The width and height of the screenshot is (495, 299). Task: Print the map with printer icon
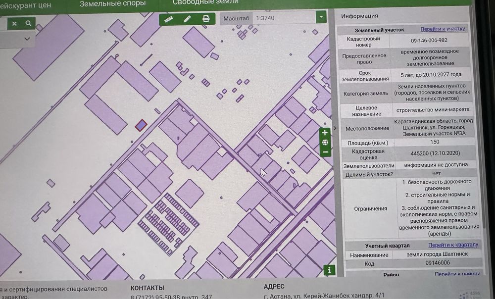[x=206, y=19]
